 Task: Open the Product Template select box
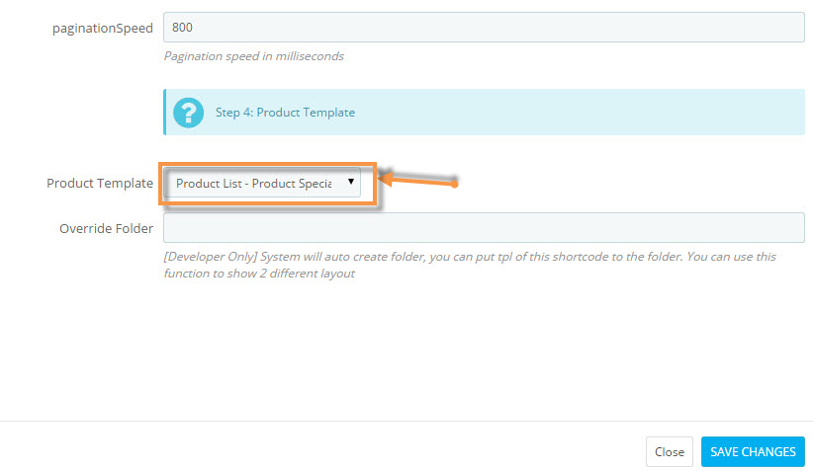tap(262, 183)
